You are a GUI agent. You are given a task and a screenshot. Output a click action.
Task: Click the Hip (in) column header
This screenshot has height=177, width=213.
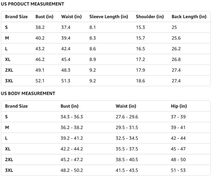(x=179, y=106)
